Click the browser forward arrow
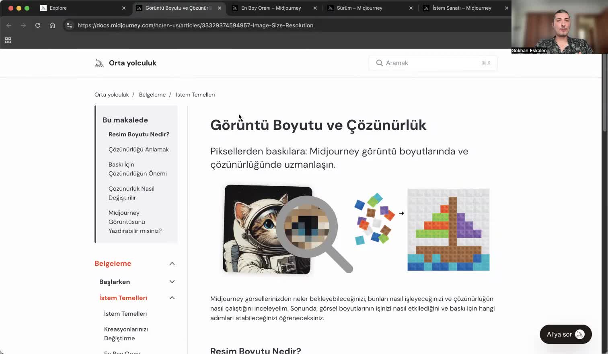 coord(23,25)
